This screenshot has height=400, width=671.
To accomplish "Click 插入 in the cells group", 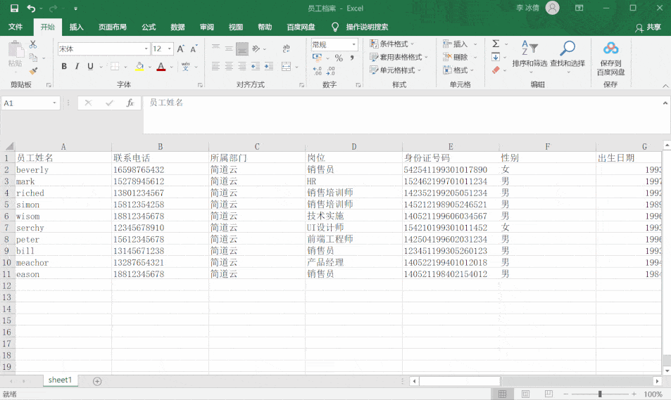I will [460, 44].
